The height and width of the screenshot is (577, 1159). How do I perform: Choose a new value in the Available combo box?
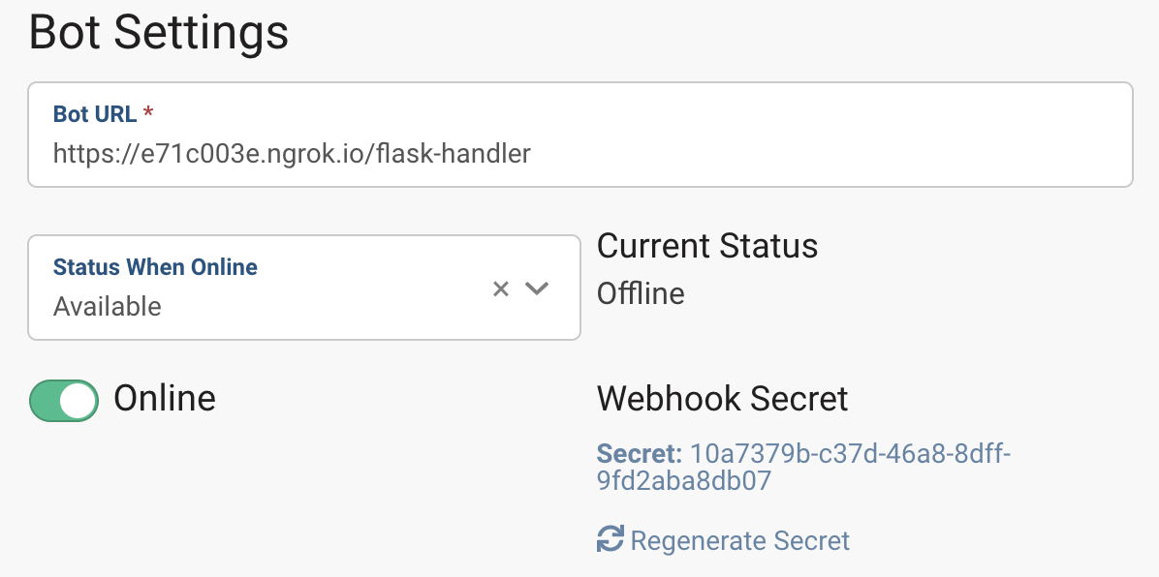tap(538, 288)
